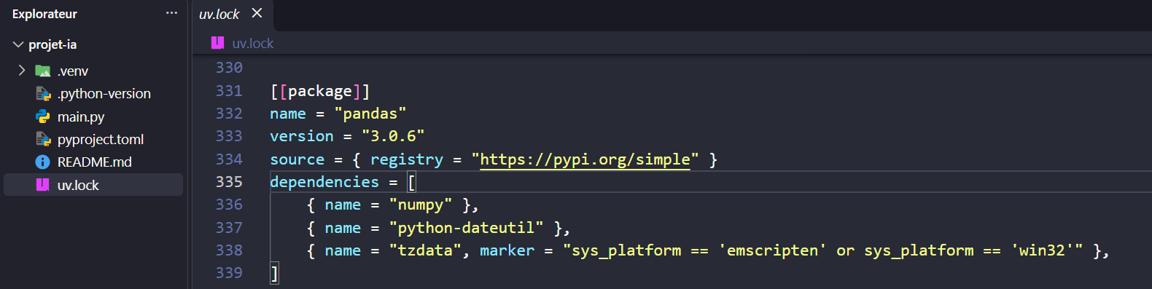Select uv.lock in the explorer tree
Screen dimensions: 1152x289
93,185
